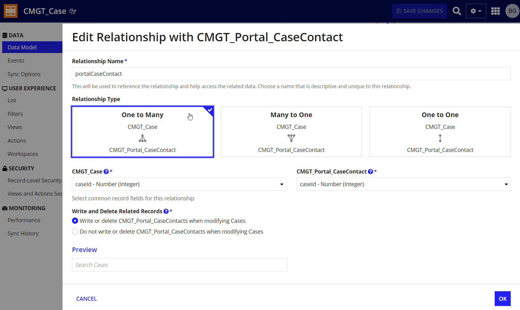The image size is (520, 310).
Task: Select the One to One relationship type card
Action: click(x=440, y=132)
